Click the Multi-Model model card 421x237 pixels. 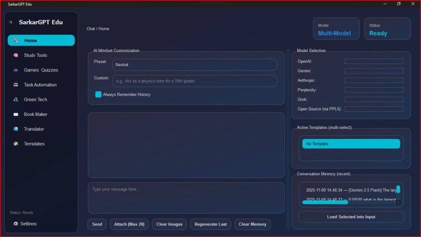point(336,29)
